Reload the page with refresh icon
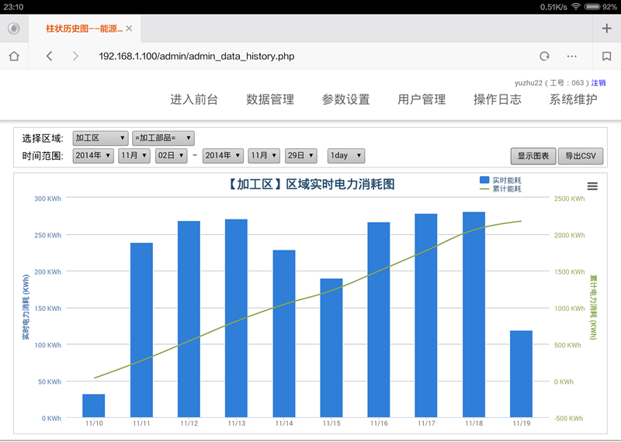This screenshot has width=621, height=442. pyautogui.click(x=544, y=56)
